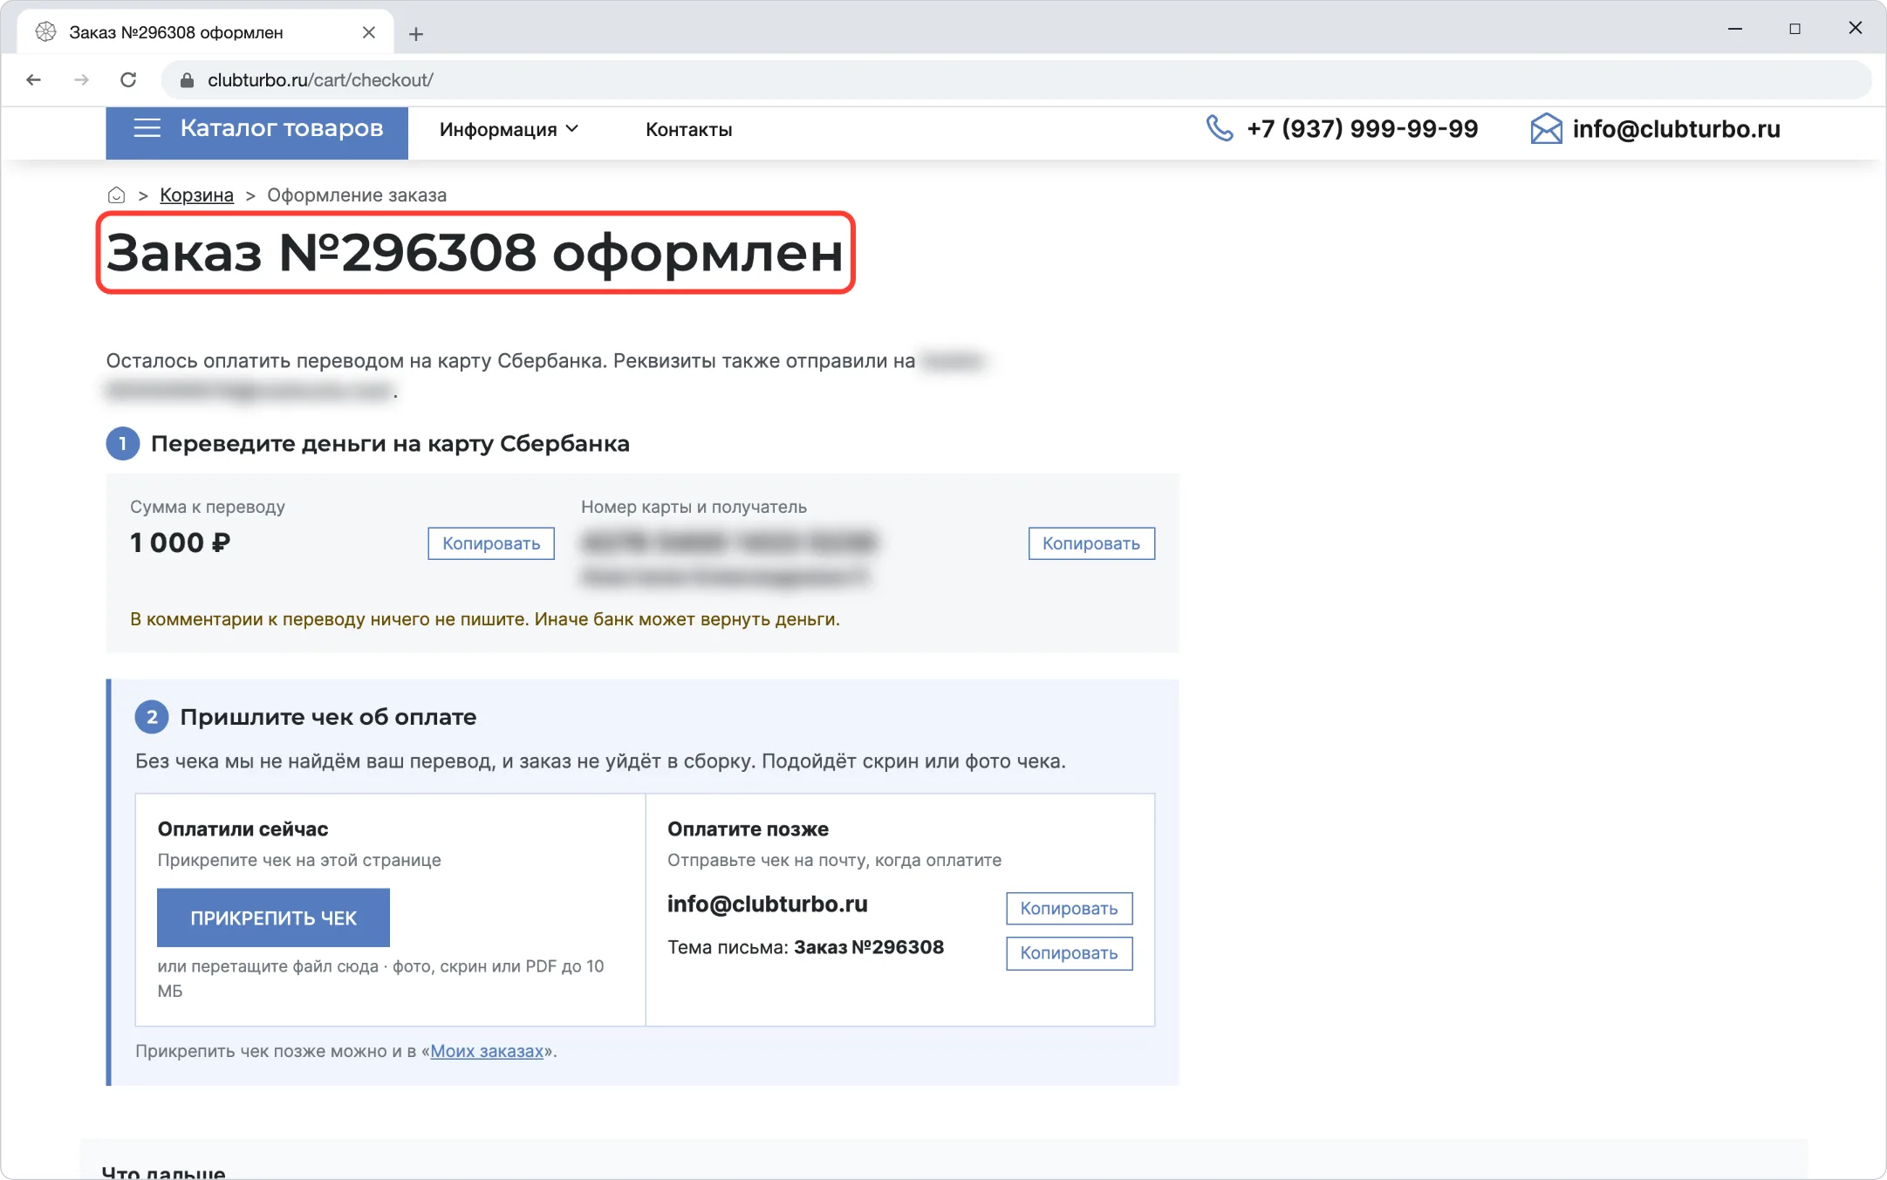Copy the email subject Заказ №296308
The width and height of the screenshot is (1887, 1180).
[1069, 953]
